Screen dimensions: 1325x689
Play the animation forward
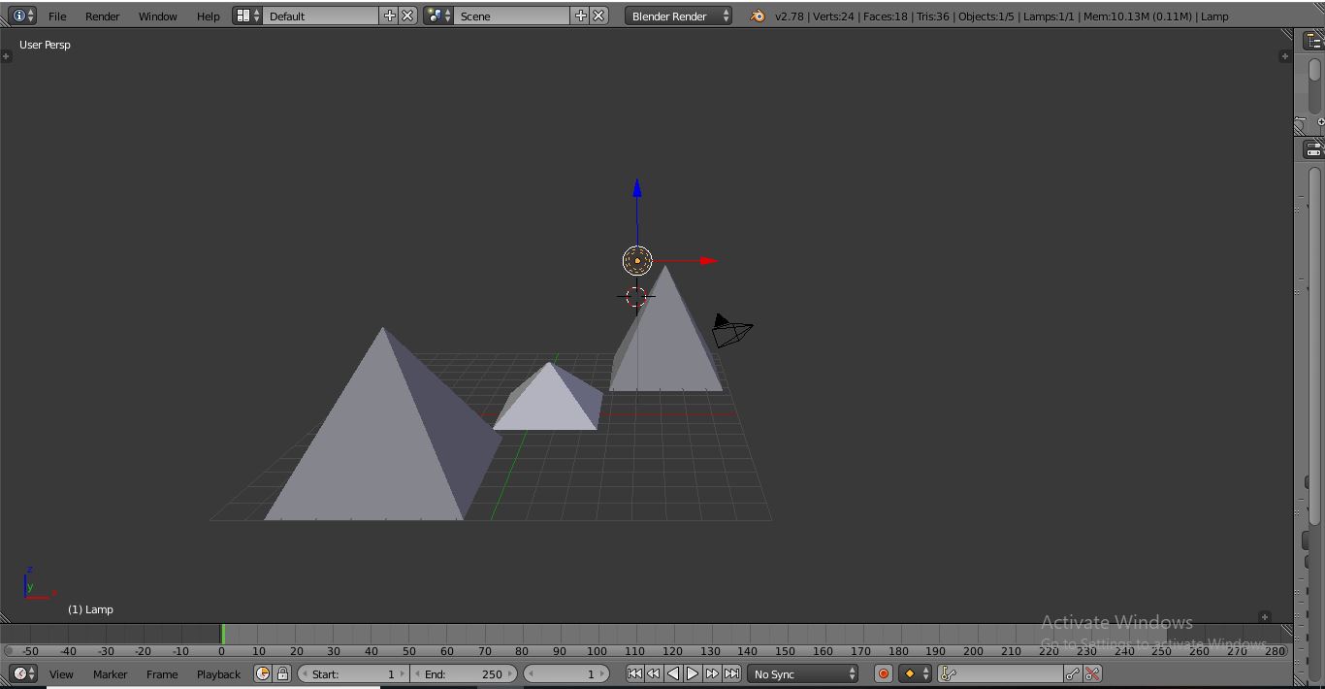[x=693, y=673]
